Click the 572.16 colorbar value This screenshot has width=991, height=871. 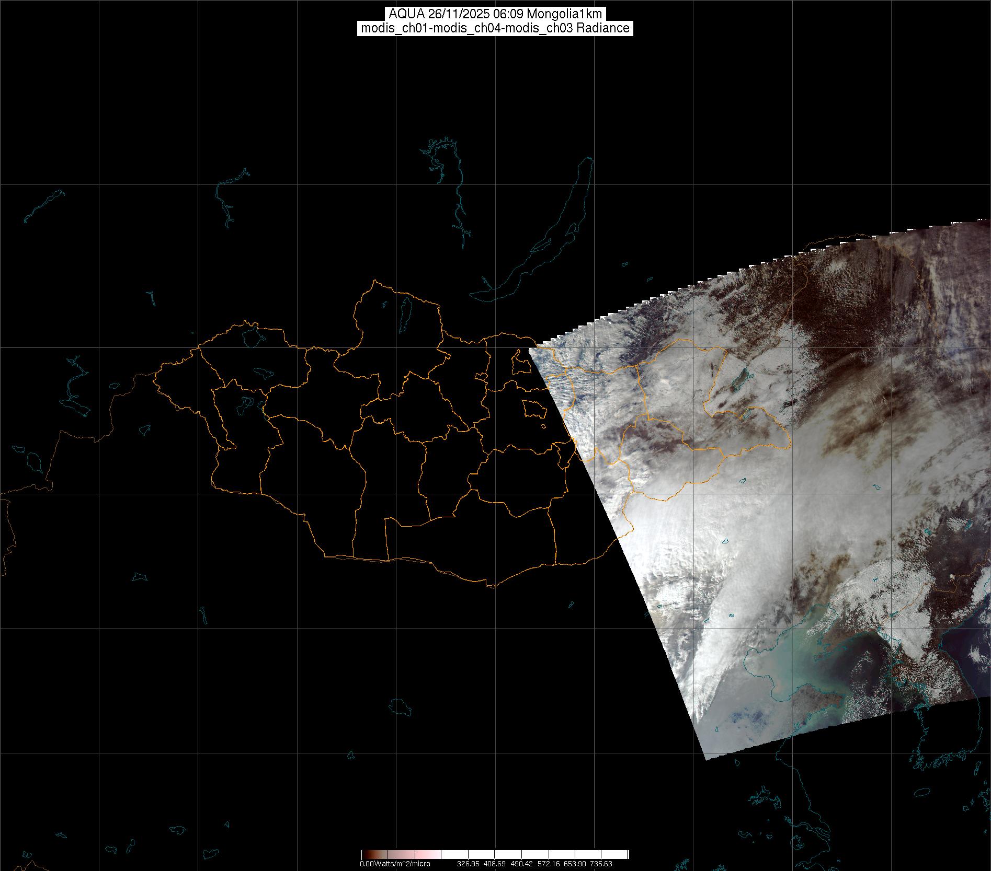[548, 864]
